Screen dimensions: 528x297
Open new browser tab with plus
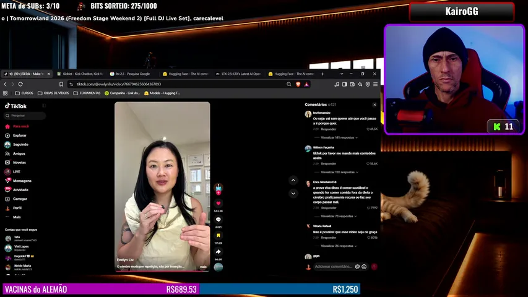tap(322, 74)
